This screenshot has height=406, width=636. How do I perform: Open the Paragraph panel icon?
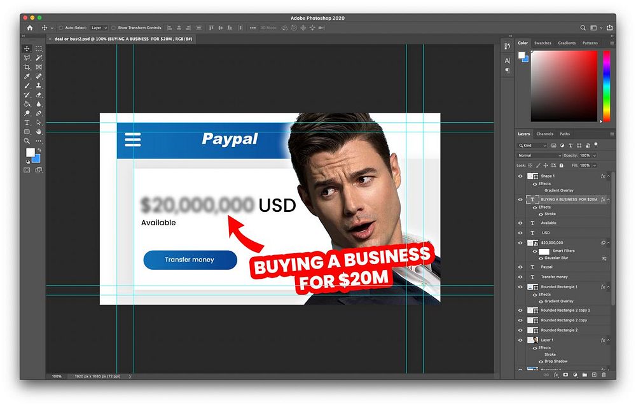coord(507,71)
